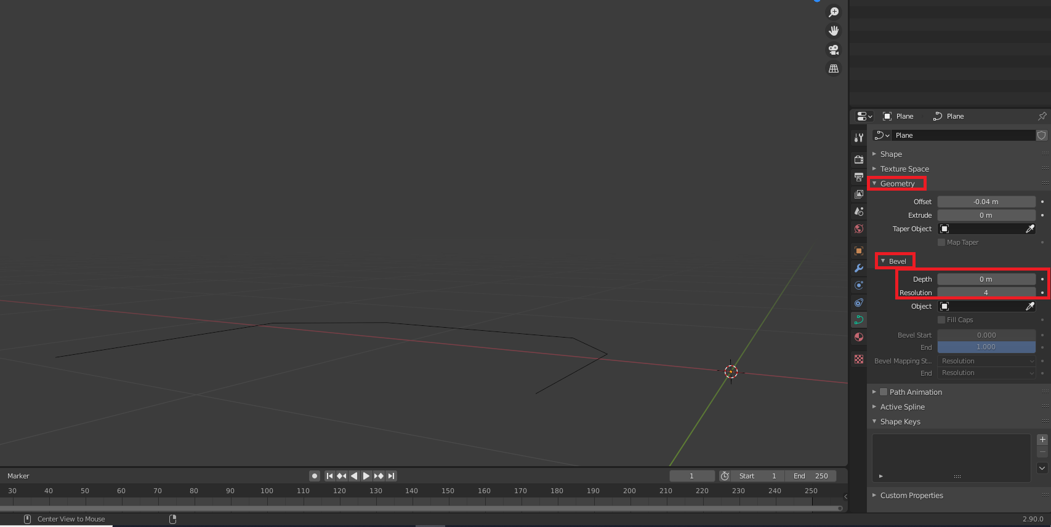Open the View Layer properties tab
1051x527 pixels.
pyautogui.click(x=859, y=194)
